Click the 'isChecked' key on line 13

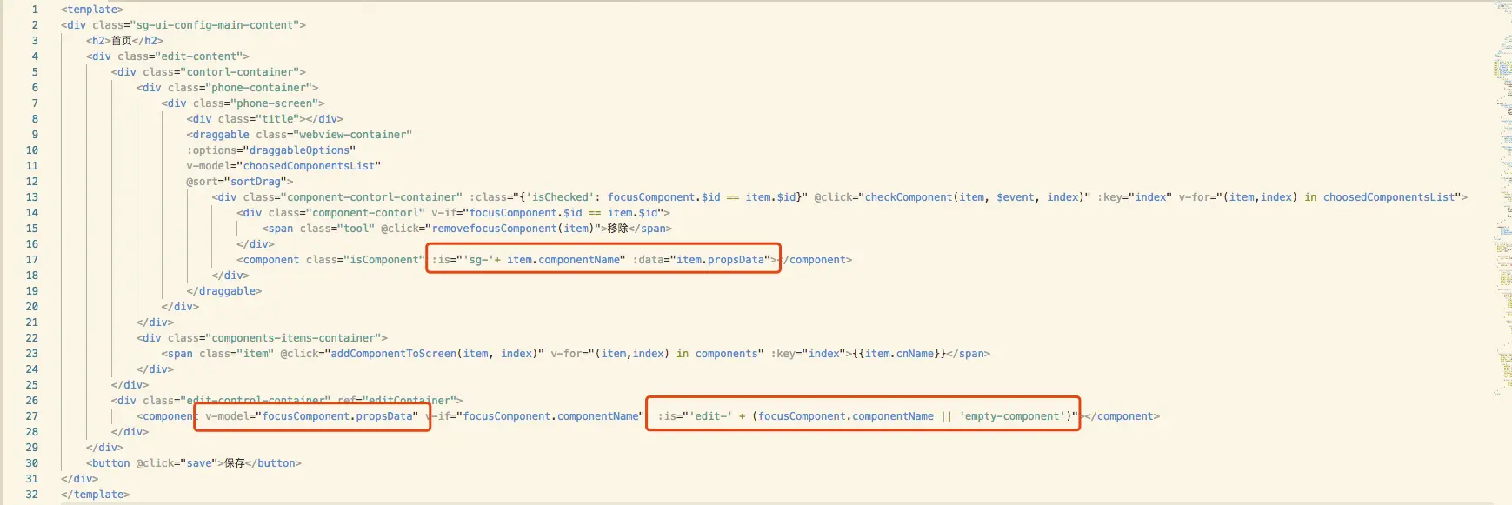(x=560, y=197)
